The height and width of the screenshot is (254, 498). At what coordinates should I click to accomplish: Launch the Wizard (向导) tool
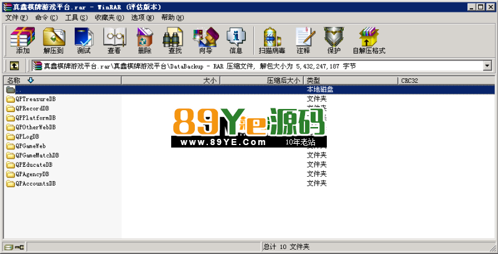[x=205, y=40]
